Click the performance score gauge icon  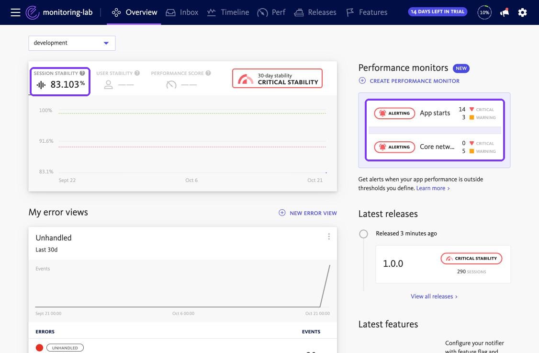point(171,85)
